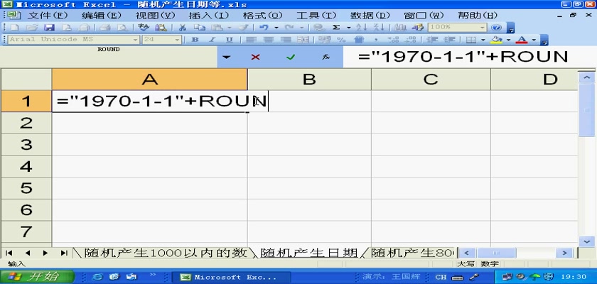This screenshot has width=597, height=284.
Task: Click the Cut scissors icon
Action: 182,27
